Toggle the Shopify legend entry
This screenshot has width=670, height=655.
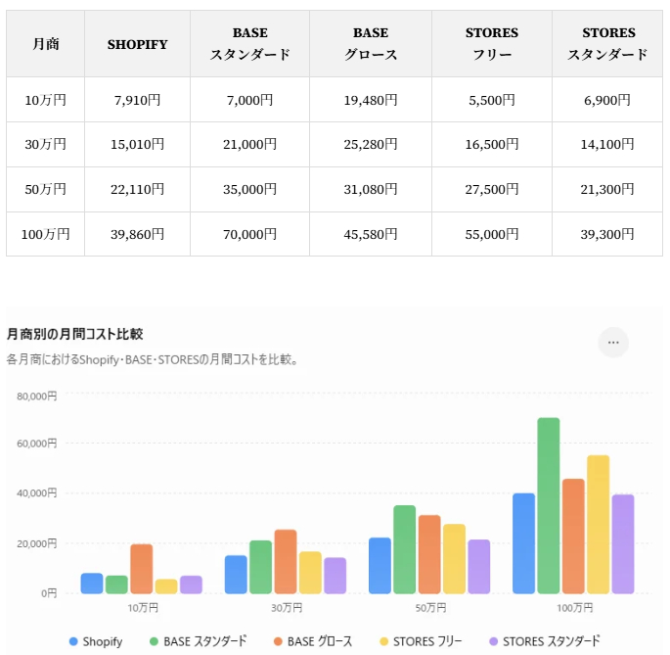96,641
